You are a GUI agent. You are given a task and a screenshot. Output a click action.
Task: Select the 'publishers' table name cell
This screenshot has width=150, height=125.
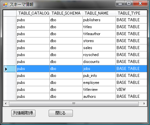[x=99, y=20]
